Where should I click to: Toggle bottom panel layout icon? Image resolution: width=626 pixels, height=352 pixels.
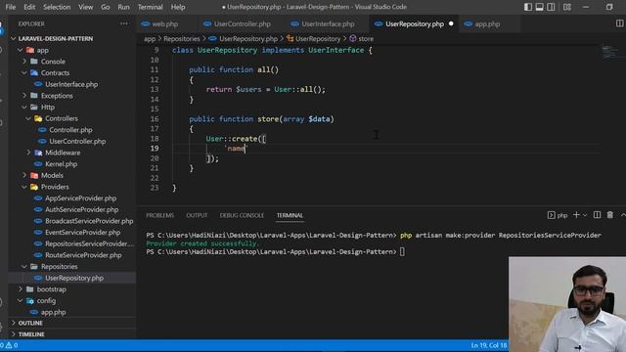(x=539, y=7)
